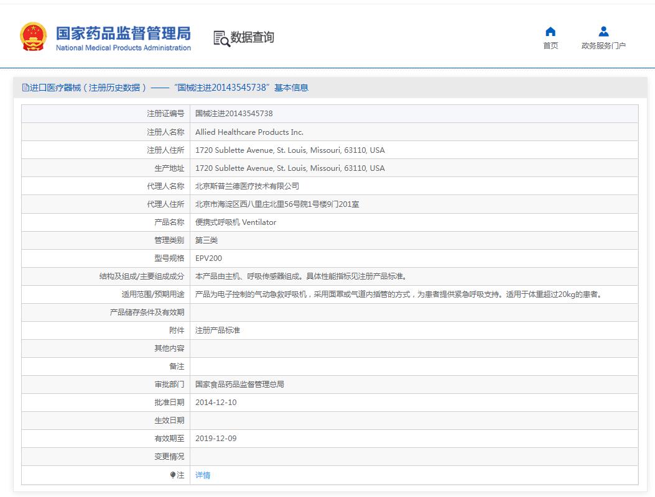Click the NMPA national emblem logo
Viewport: 655px width, 497px height.
point(34,35)
